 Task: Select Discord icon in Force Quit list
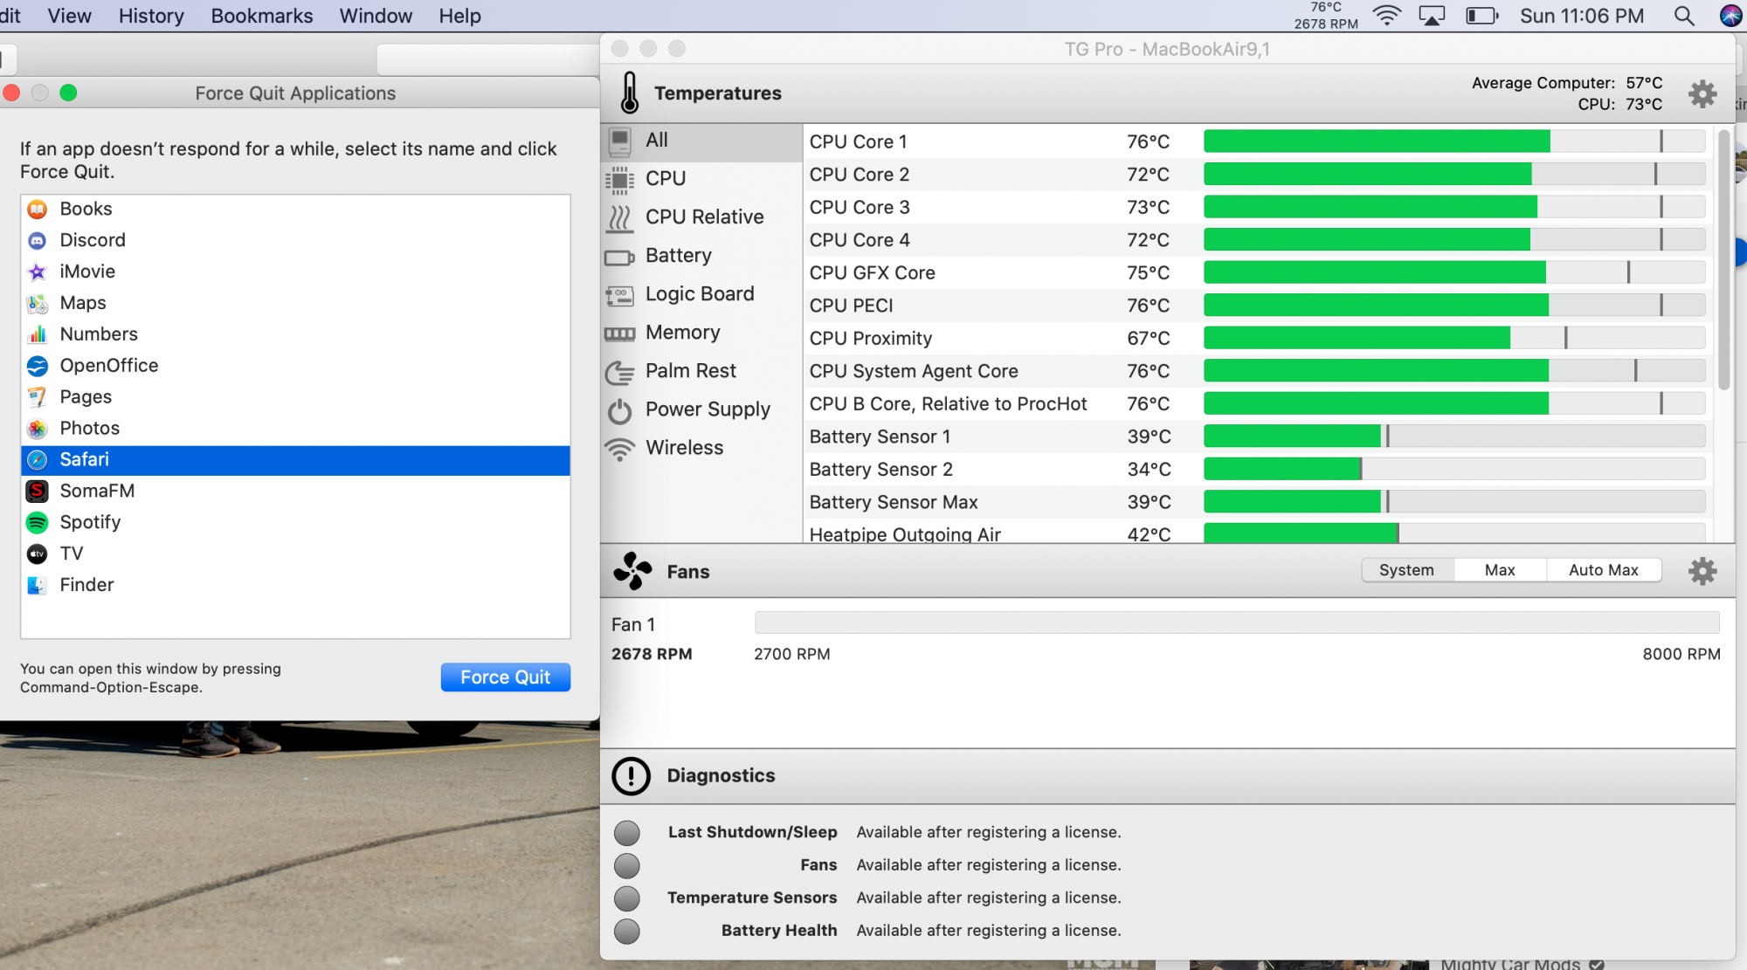pyautogui.click(x=37, y=240)
